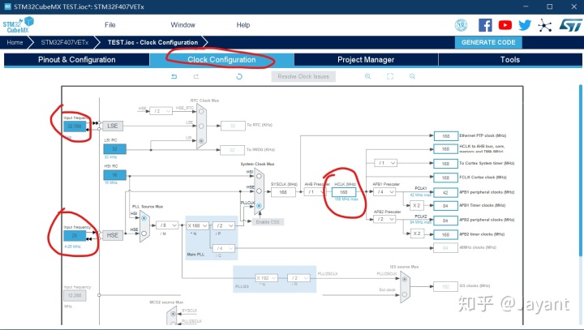The height and width of the screenshot is (330, 584).
Task: Open the Cortex System timer divider dropdown
Action: click(385, 163)
